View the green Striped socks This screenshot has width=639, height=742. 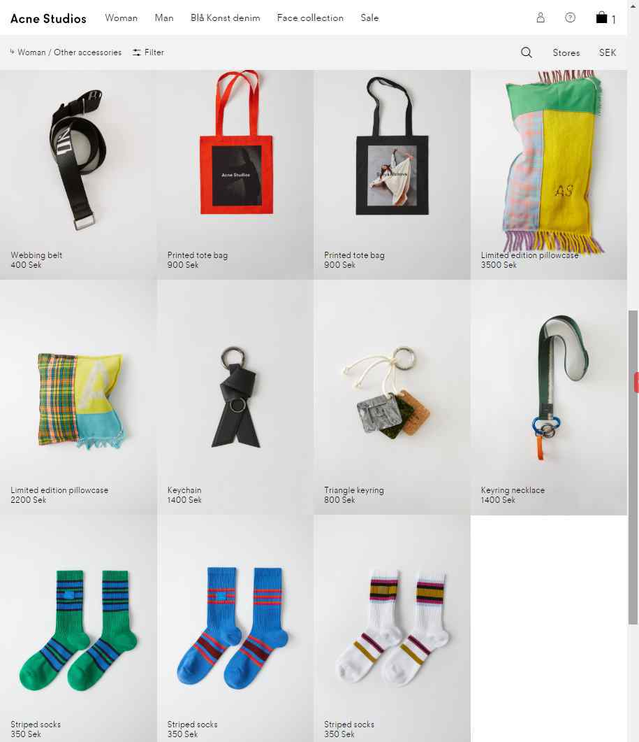coord(78,630)
